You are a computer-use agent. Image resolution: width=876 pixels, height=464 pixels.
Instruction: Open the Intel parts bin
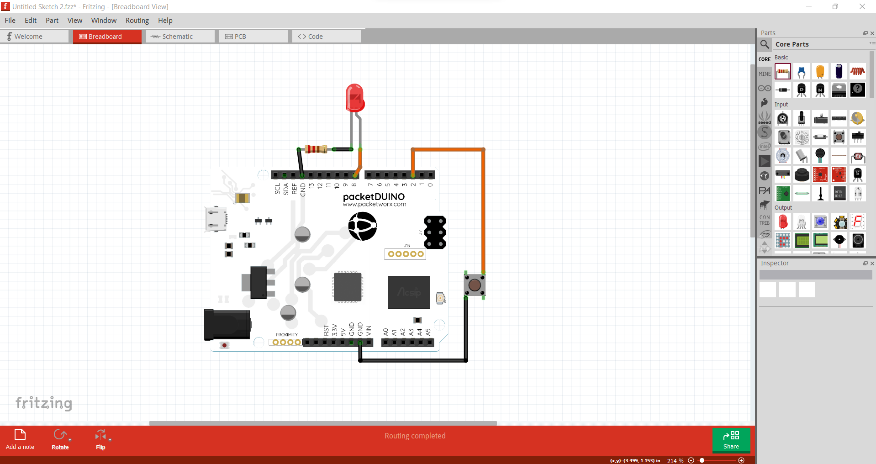(x=765, y=147)
